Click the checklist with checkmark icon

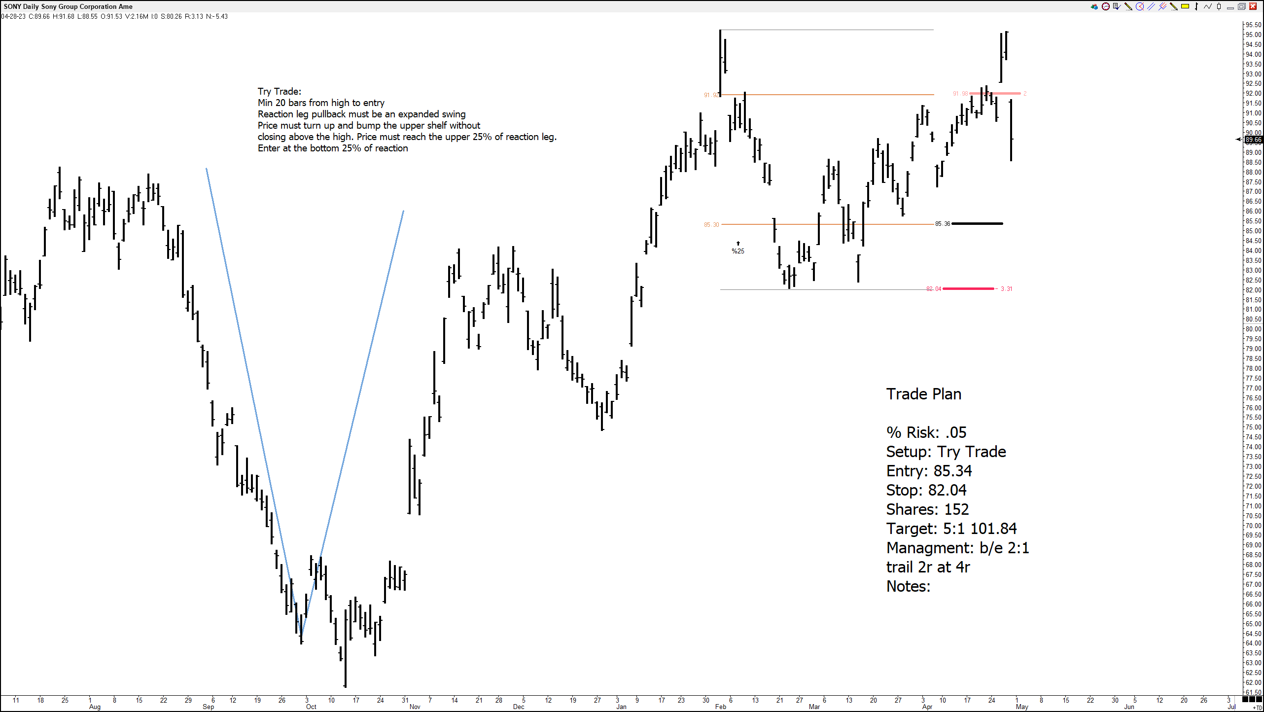tap(1117, 6)
